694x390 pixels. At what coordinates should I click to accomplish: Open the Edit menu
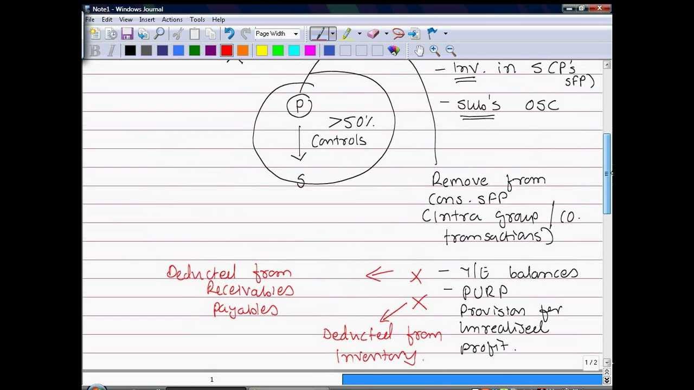tap(107, 19)
